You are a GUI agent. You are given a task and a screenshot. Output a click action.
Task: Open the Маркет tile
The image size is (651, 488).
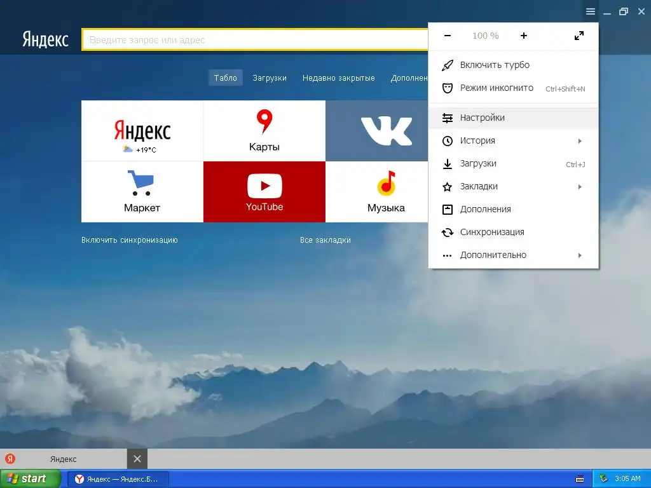142,192
